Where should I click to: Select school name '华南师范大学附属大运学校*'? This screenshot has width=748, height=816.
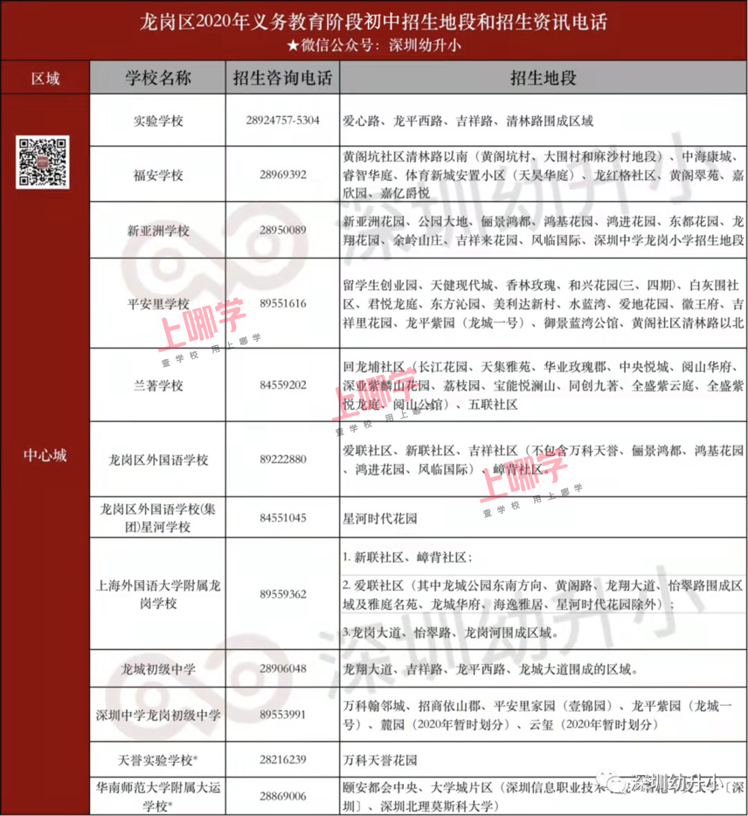point(158,796)
